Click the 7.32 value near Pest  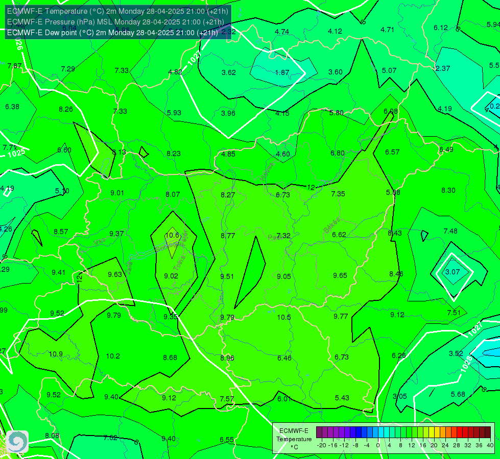point(283,236)
